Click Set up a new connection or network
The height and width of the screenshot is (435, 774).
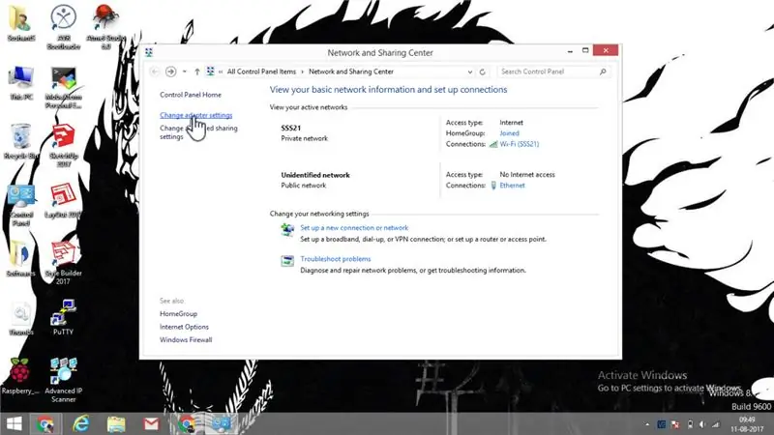(x=354, y=228)
